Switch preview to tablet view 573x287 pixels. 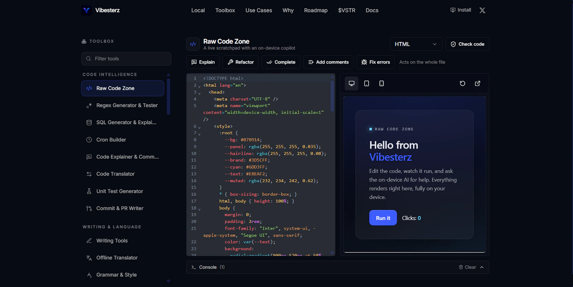[367, 83]
